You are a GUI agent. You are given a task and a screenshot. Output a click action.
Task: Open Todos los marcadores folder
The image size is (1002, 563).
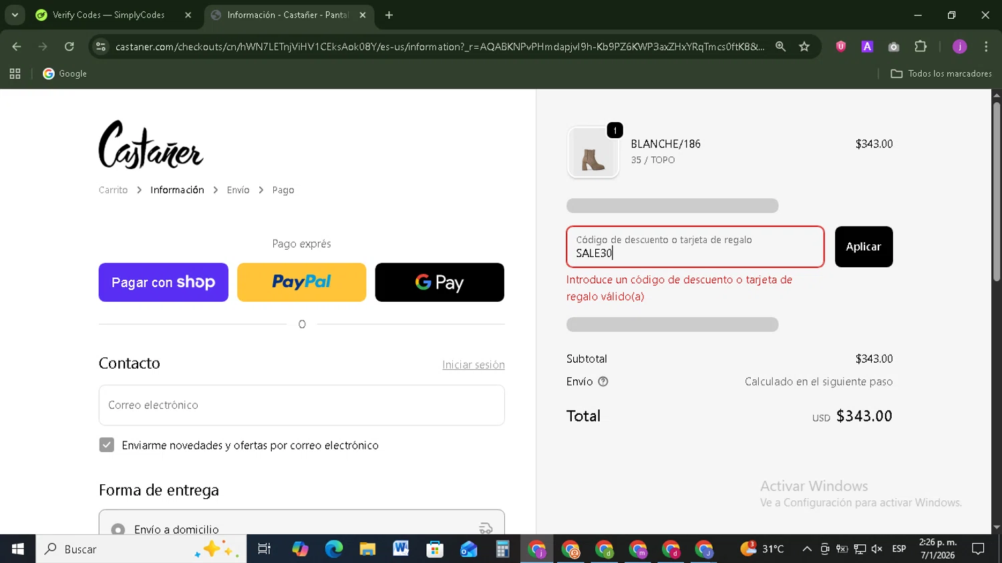[941, 73]
